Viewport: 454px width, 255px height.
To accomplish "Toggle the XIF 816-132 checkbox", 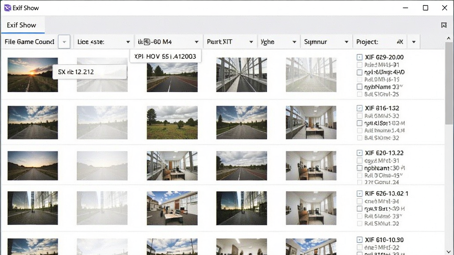I will click(359, 108).
